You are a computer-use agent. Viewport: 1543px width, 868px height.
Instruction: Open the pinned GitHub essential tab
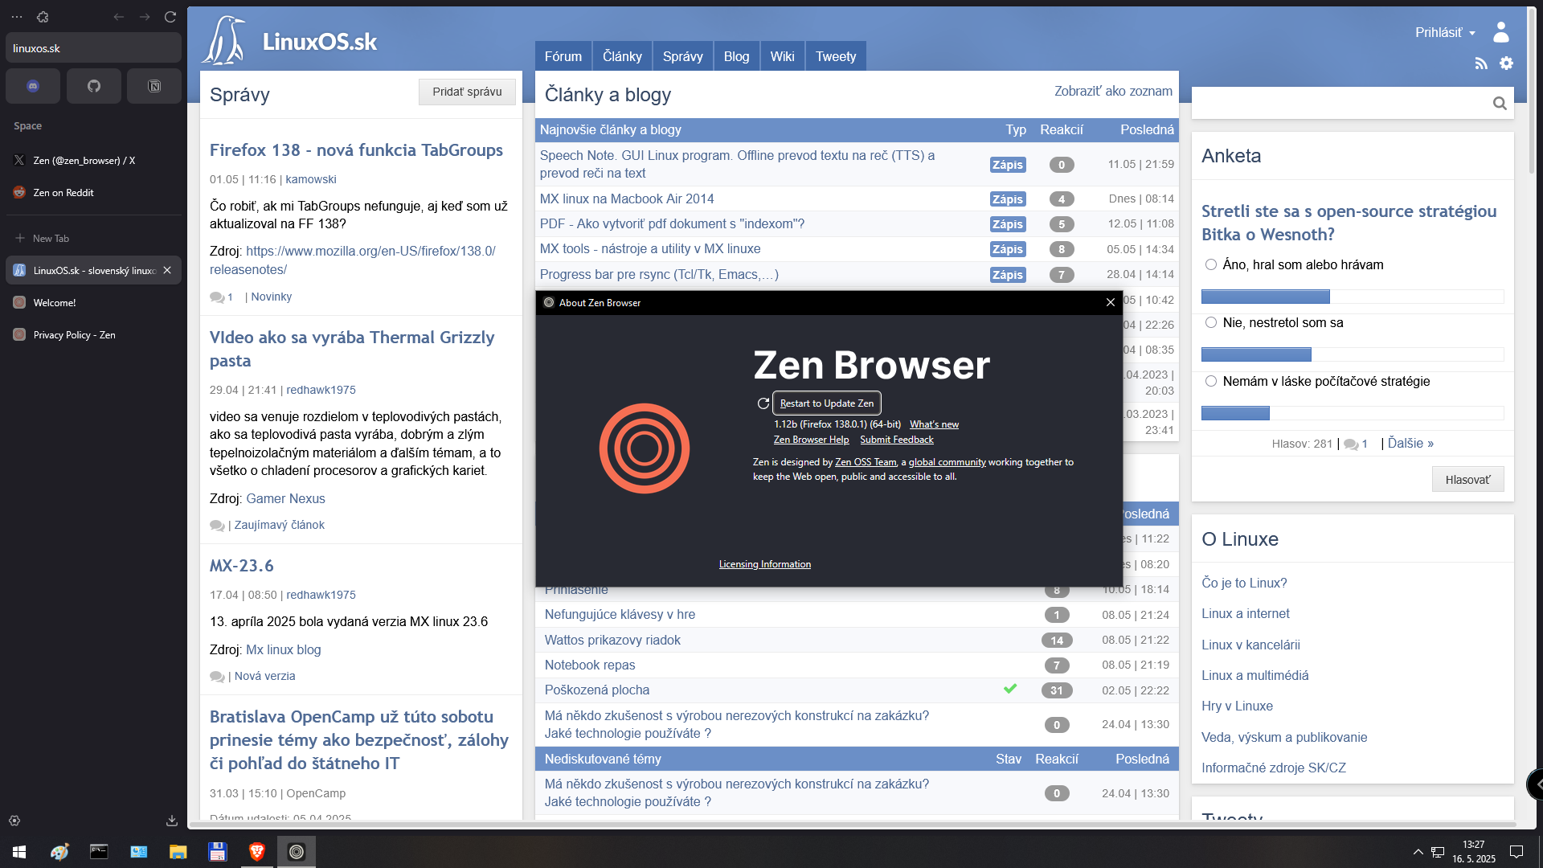pos(94,86)
